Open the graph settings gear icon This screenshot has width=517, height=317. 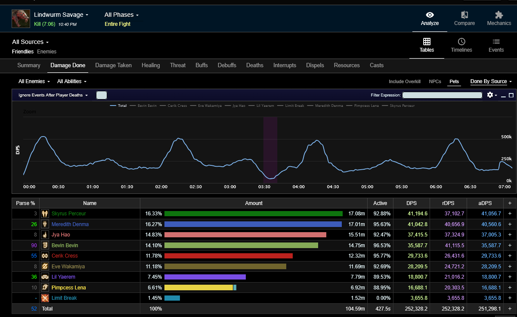click(490, 95)
